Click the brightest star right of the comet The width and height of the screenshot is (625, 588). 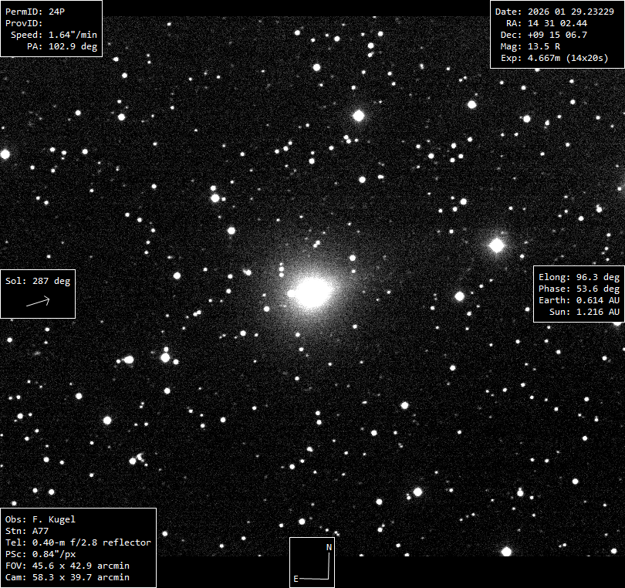coord(496,245)
